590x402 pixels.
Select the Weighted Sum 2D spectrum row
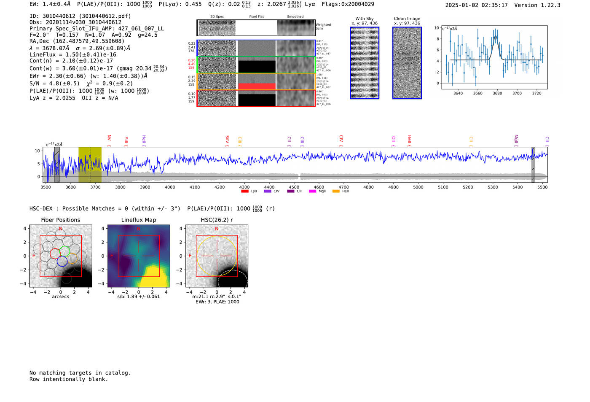256,28
